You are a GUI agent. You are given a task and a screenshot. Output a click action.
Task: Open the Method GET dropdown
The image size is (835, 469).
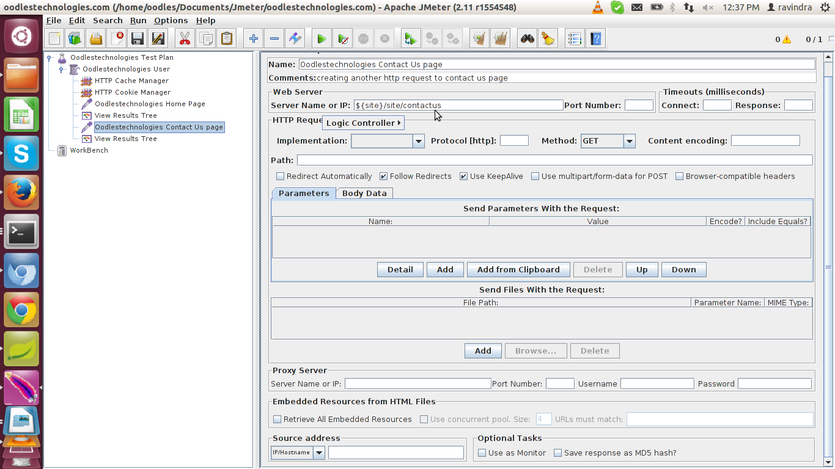(630, 141)
